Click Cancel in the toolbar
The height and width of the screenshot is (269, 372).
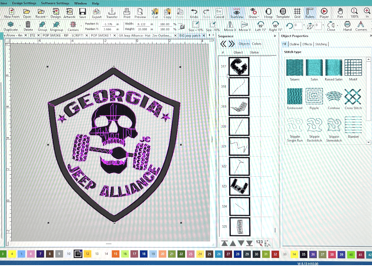219,13
